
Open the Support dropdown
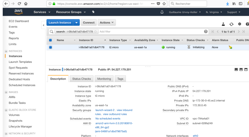234,12
